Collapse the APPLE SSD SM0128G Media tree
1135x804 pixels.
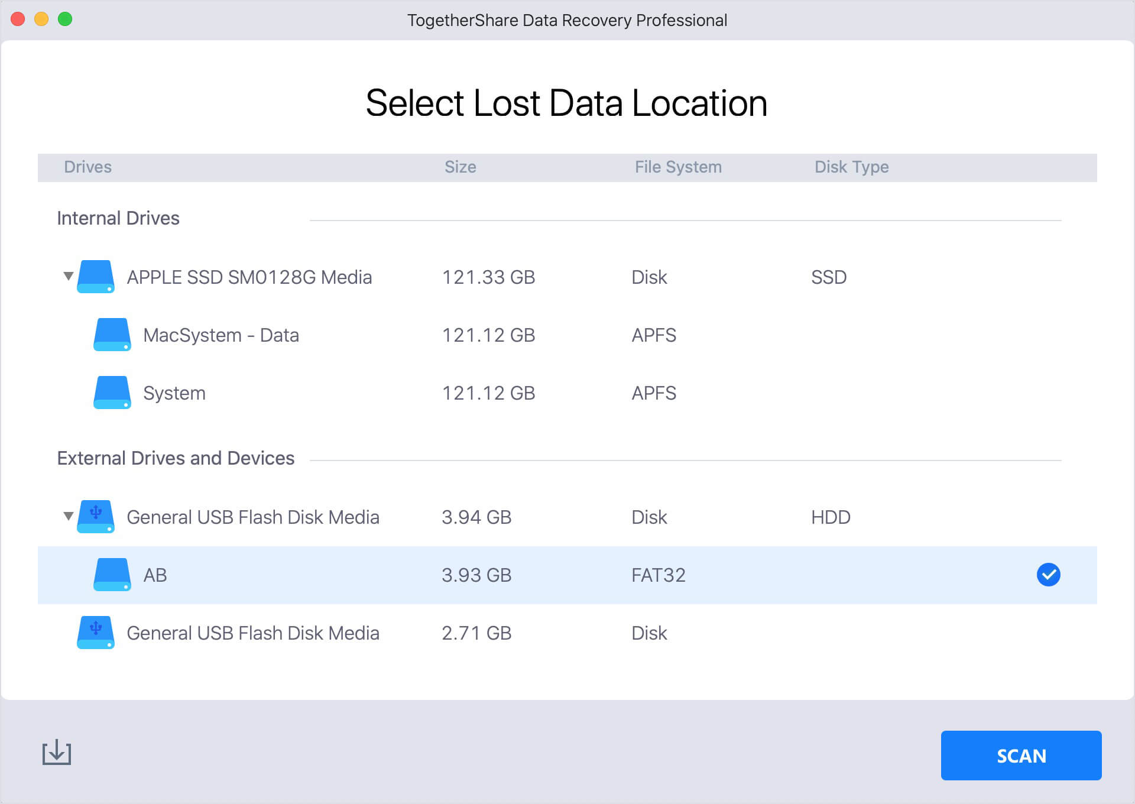tap(69, 276)
